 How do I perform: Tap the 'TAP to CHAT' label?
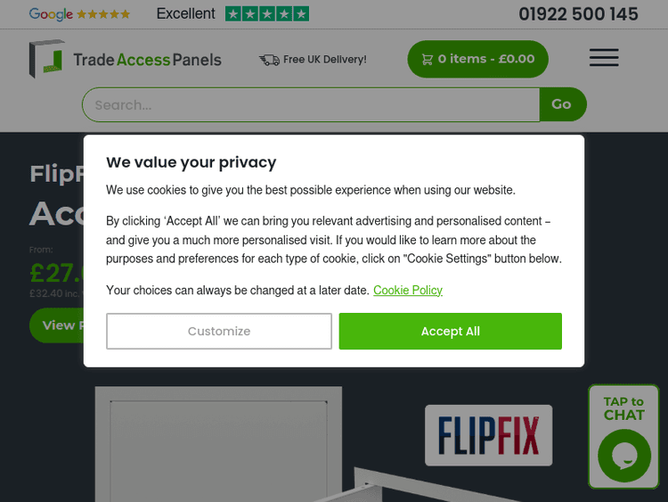tap(623, 408)
